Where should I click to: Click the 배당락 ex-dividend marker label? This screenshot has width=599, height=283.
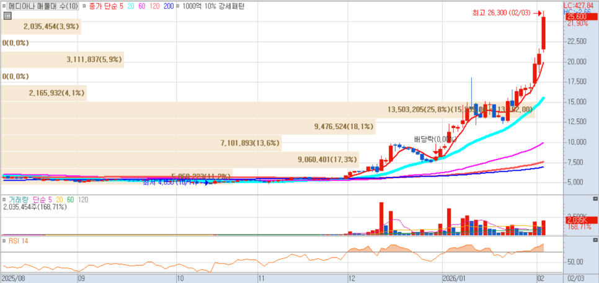(x=435, y=139)
